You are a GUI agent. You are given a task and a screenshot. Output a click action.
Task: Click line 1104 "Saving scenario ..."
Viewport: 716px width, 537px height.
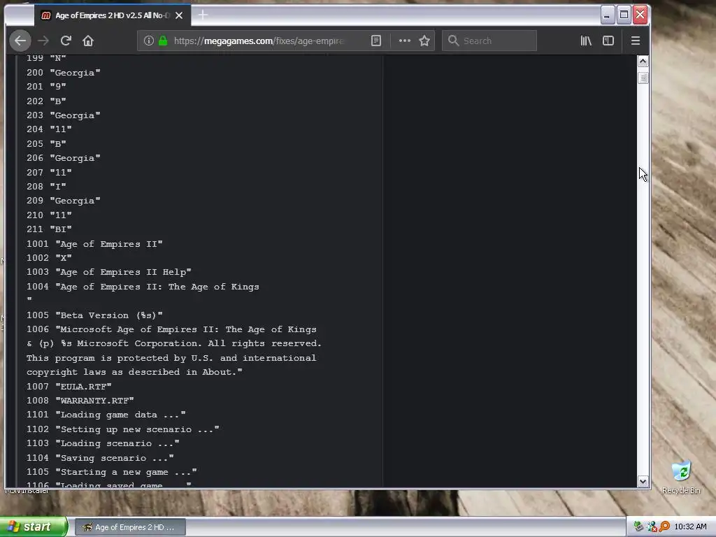coord(100,458)
